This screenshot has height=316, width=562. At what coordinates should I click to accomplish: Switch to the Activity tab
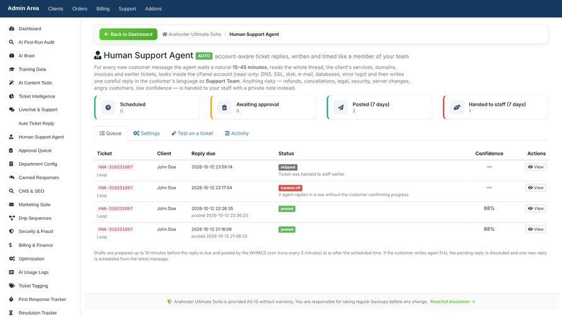(x=236, y=133)
